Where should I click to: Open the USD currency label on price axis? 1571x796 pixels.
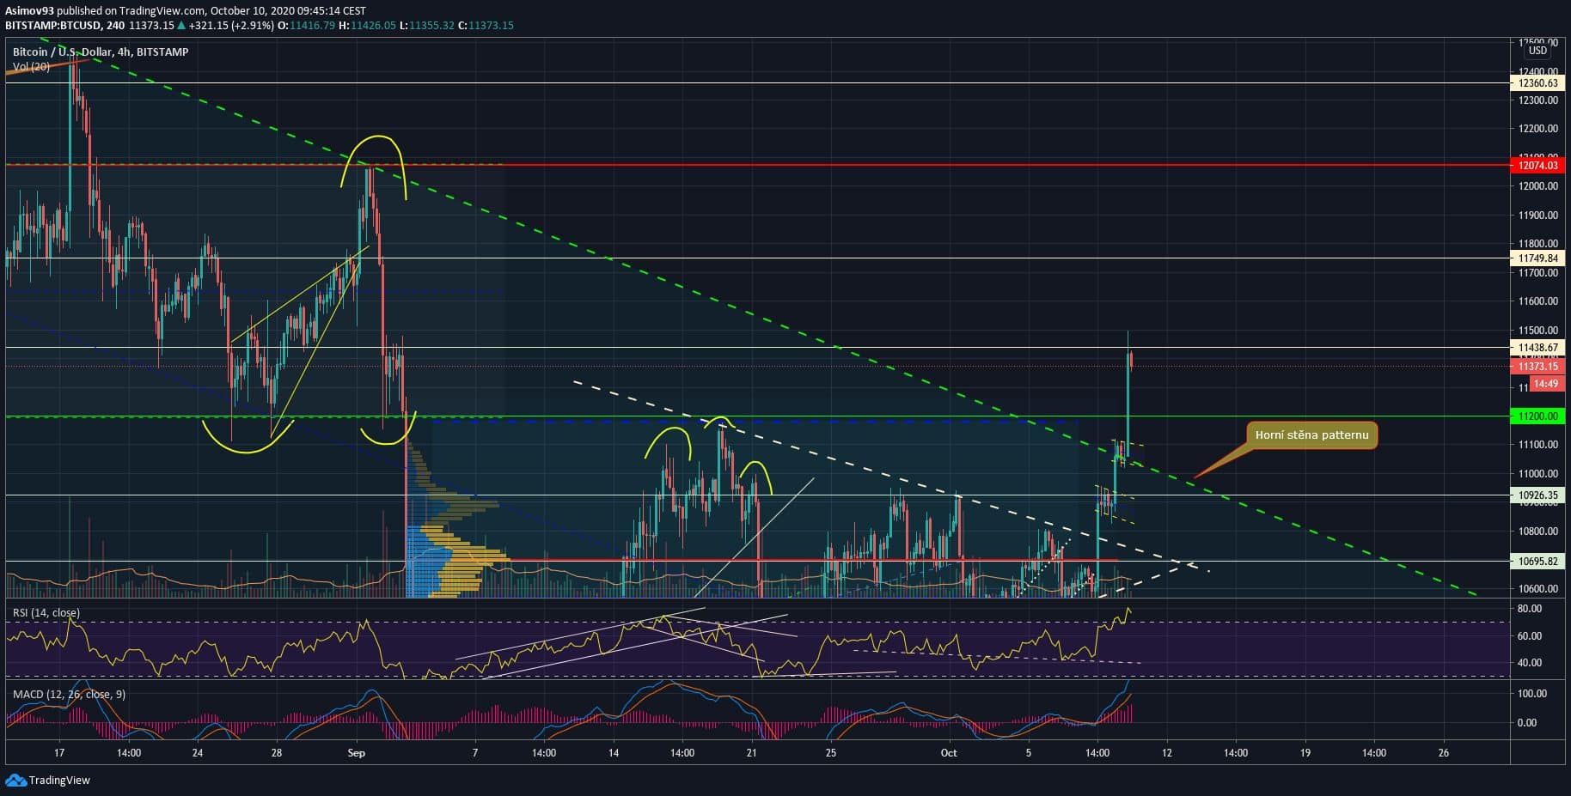(x=1537, y=51)
